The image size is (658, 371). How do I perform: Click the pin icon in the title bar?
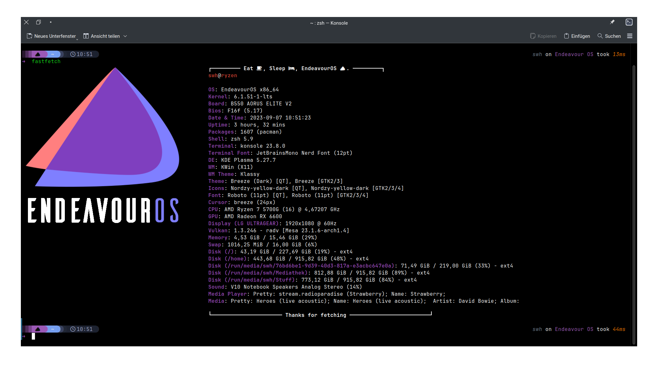click(x=612, y=22)
